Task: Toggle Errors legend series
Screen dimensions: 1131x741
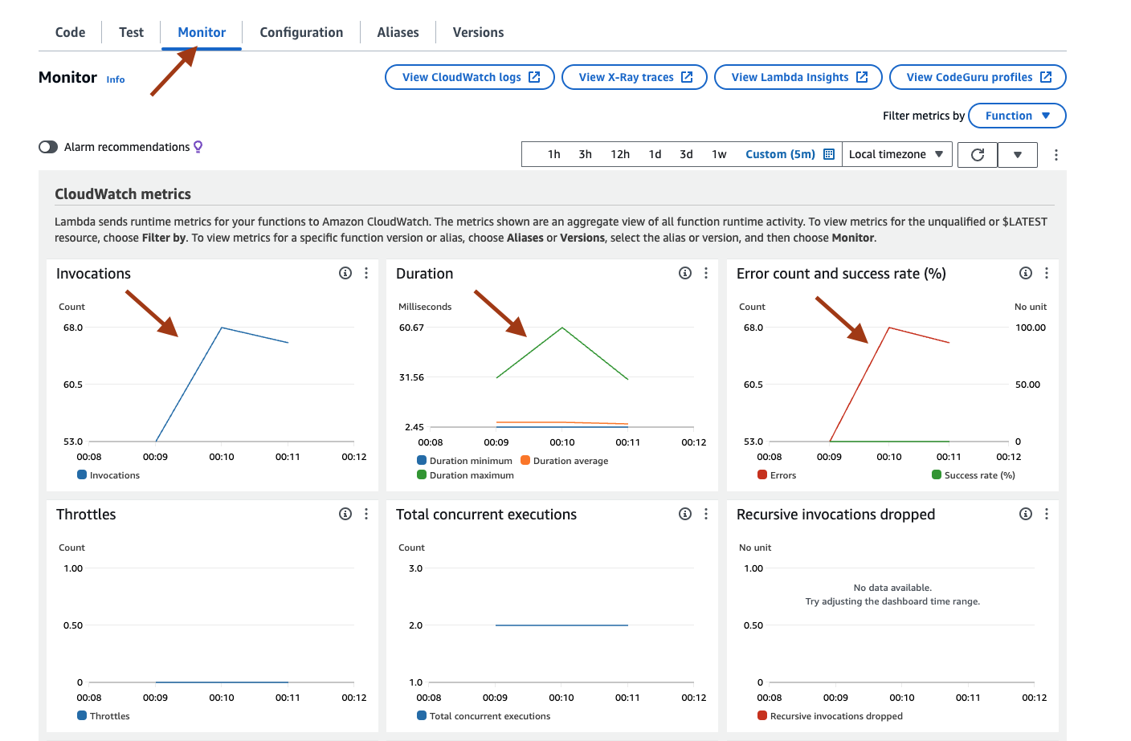Action: (x=777, y=475)
